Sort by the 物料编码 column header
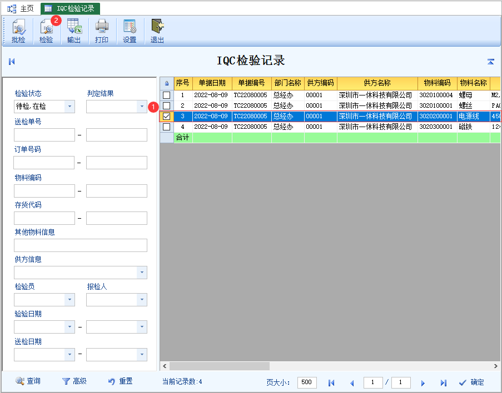Image resolution: width=502 pixels, height=393 pixels. [438, 83]
